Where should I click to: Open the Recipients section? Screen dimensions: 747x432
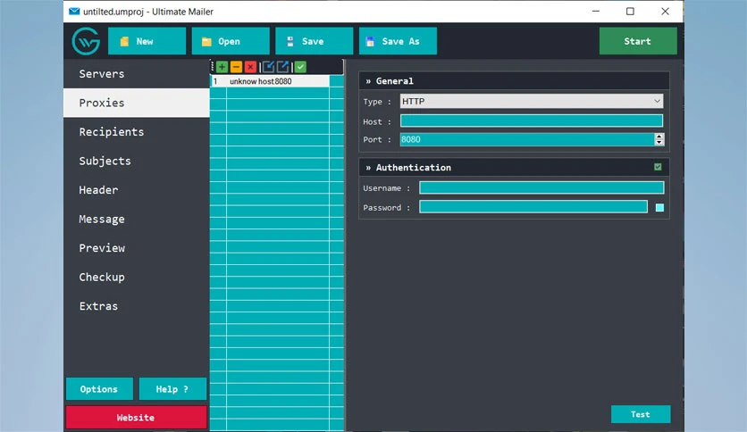[136, 132]
